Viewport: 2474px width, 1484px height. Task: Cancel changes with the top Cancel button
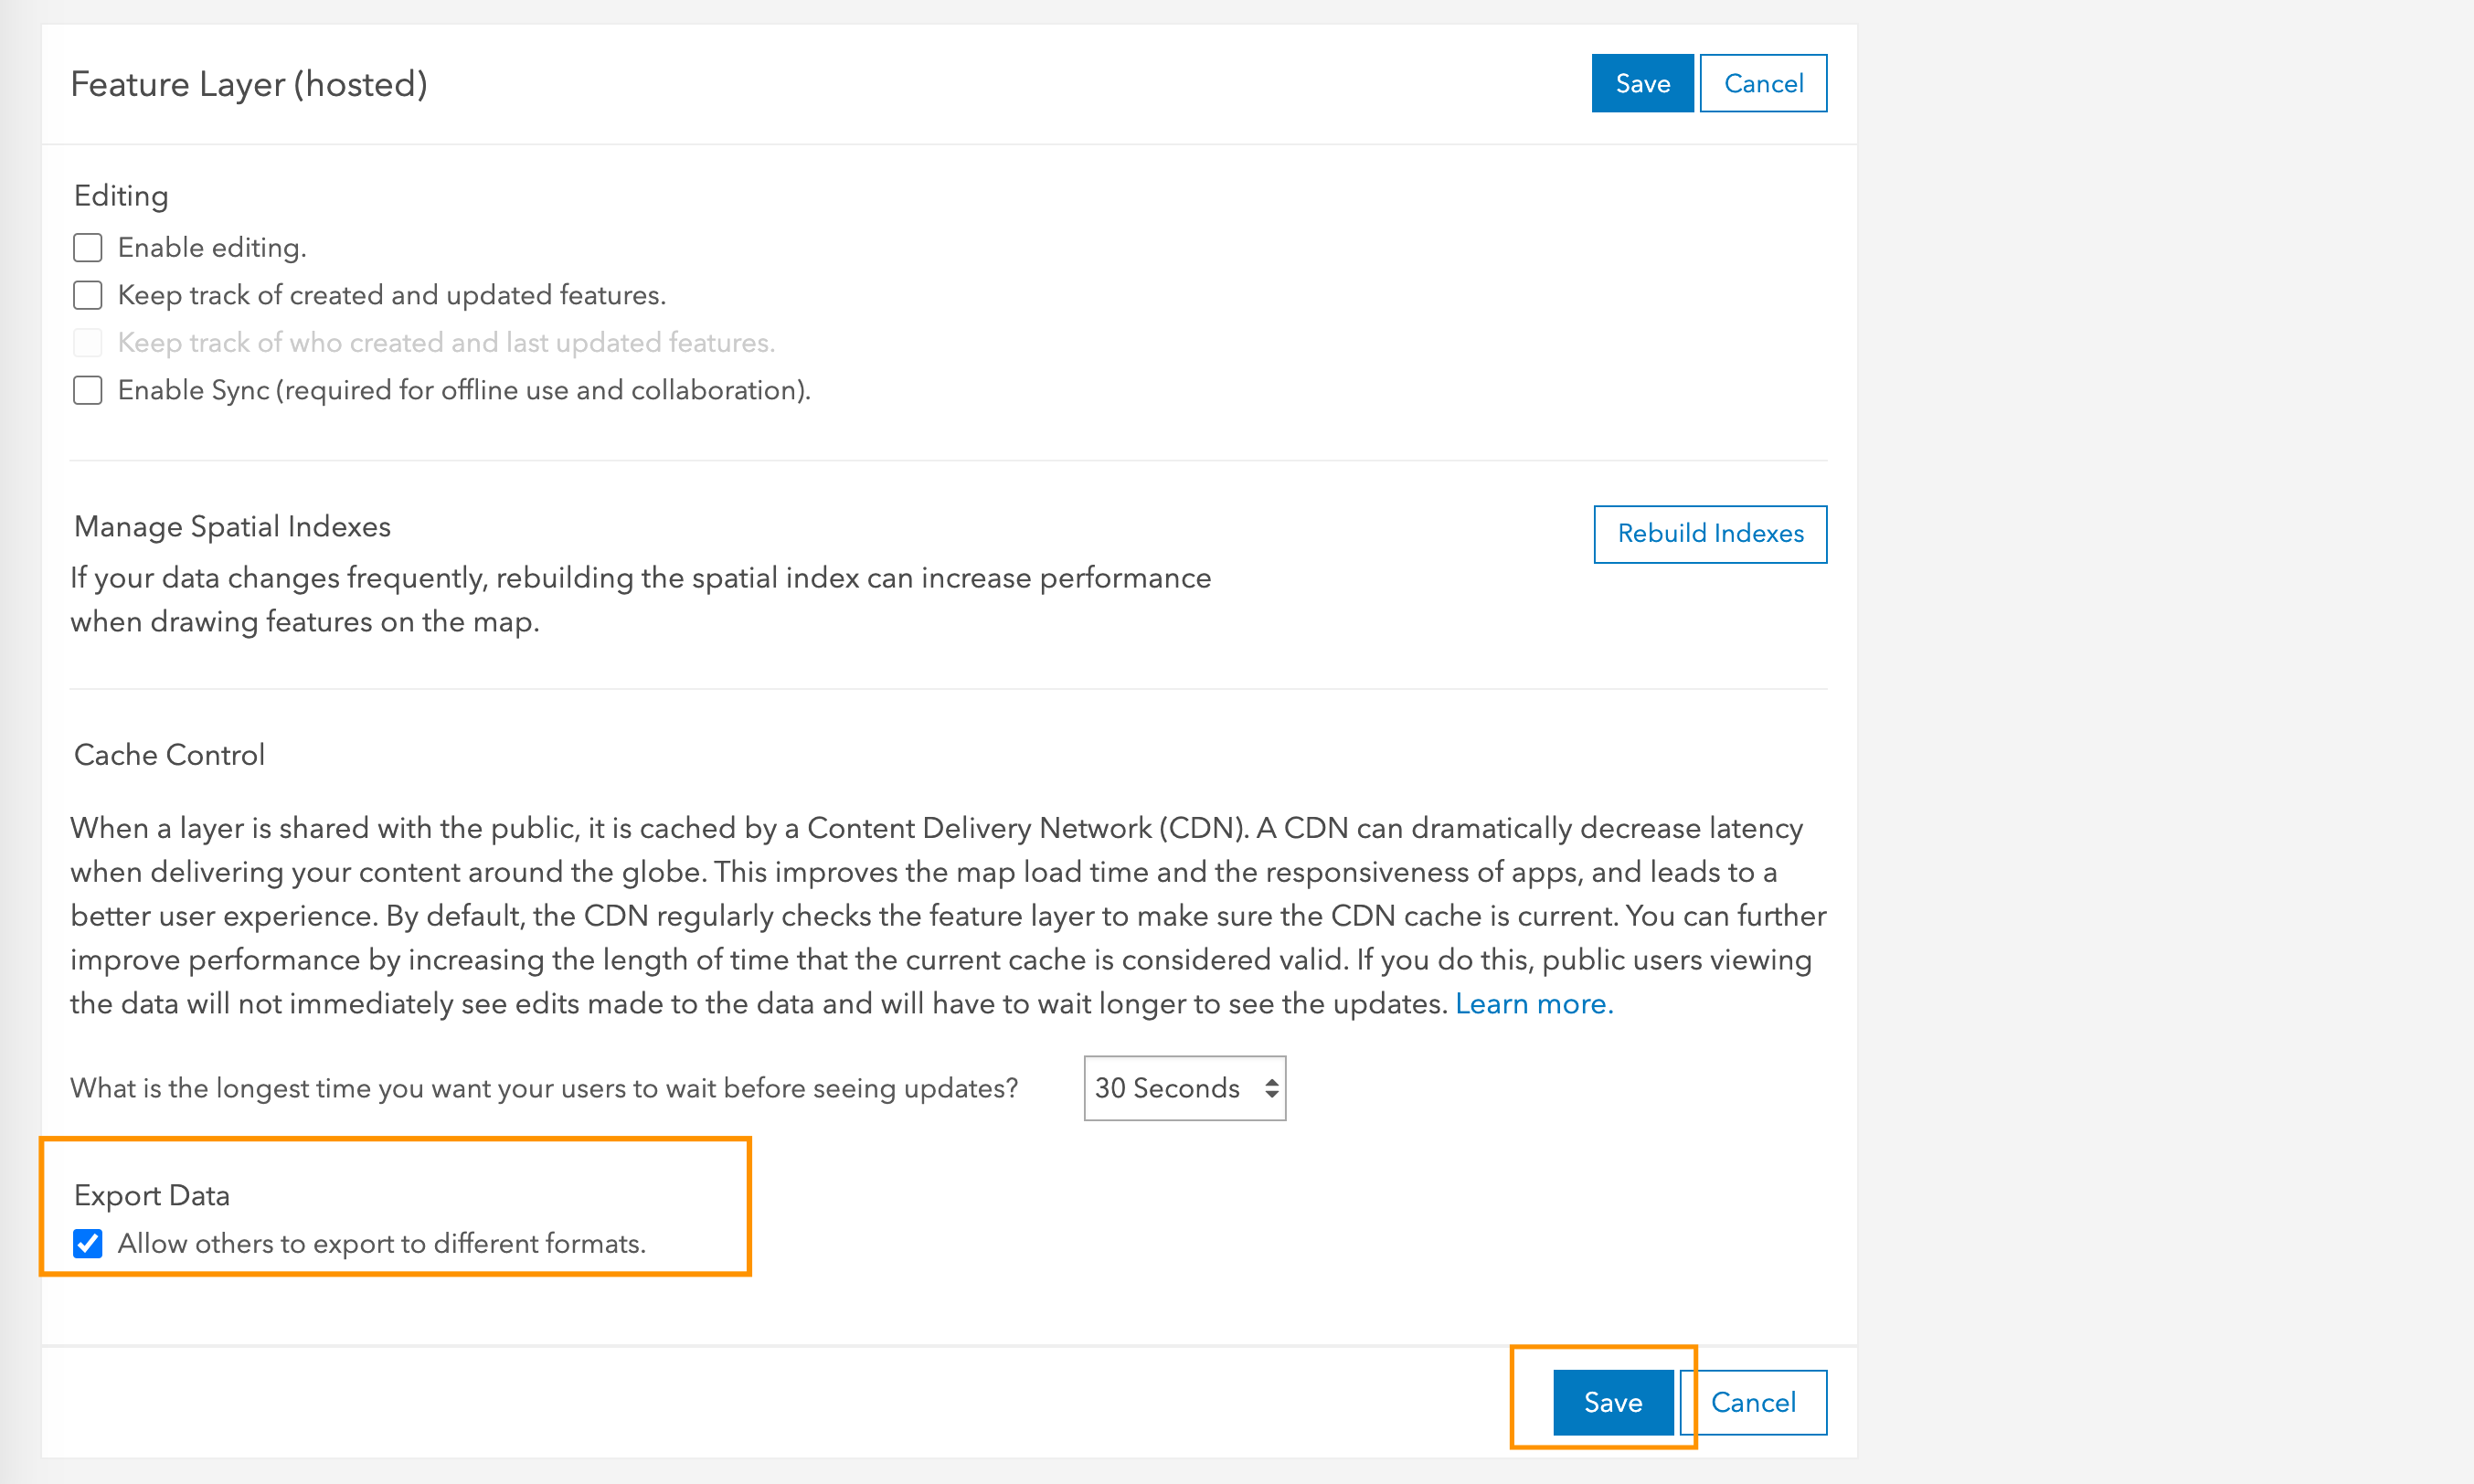[x=1763, y=83]
